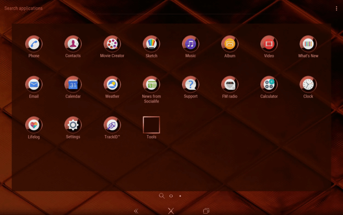
Task: Open the What's New app
Action: 308,44
